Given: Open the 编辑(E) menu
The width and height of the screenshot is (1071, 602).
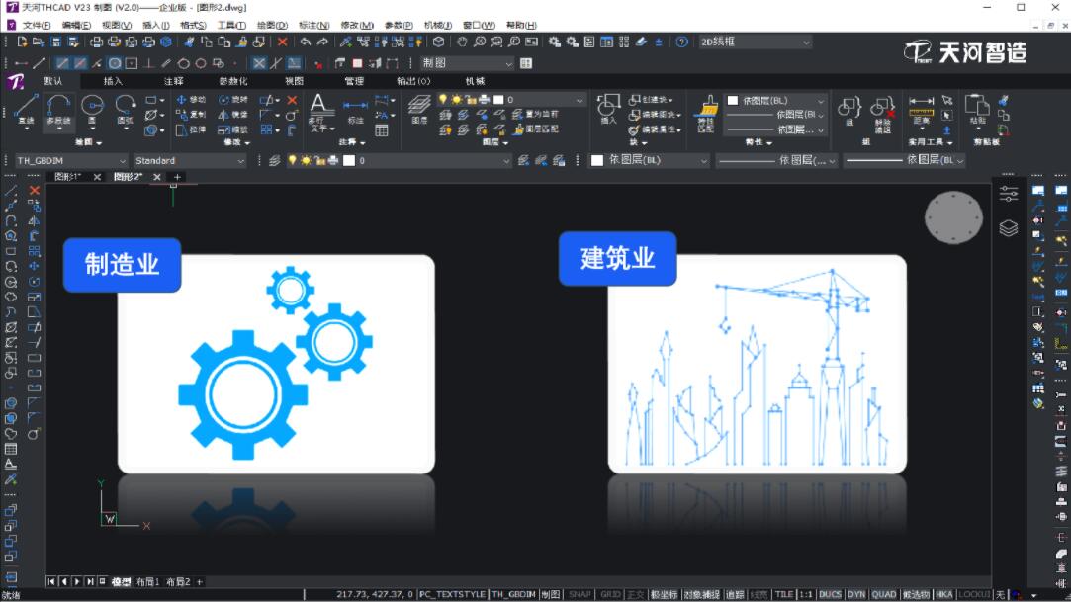Looking at the screenshot, I should [x=76, y=26].
